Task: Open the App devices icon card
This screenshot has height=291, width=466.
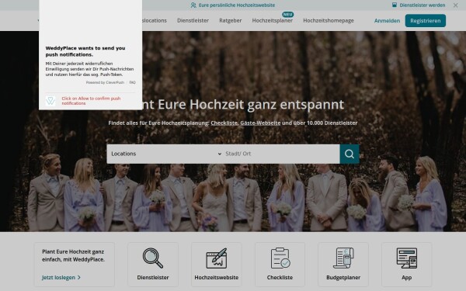Action: 406,265
